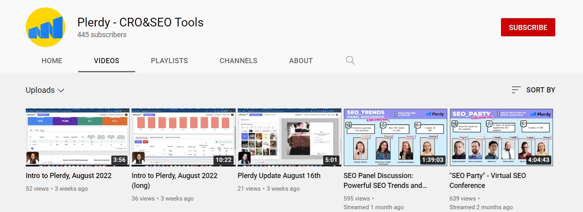This screenshot has width=583, height=212.
Task: Click the Intro to Plerdy, August 2022 (long) title
Action: point(174,180)
